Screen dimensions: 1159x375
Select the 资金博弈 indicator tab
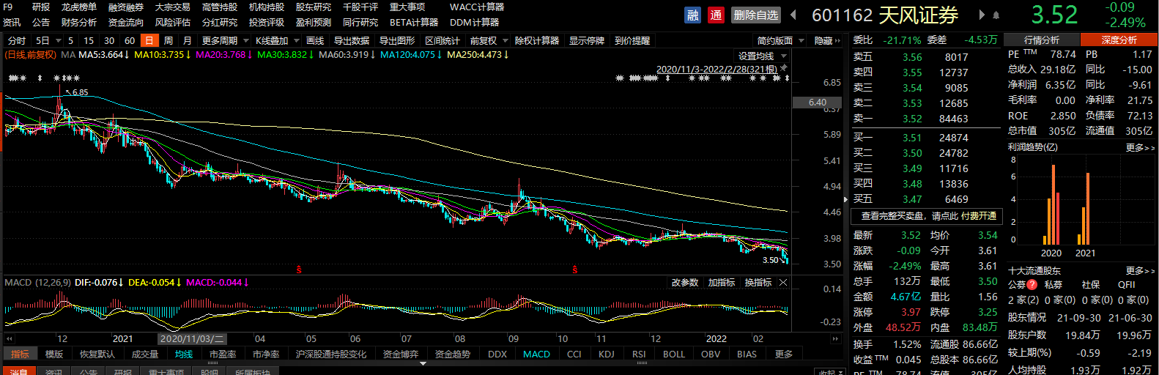(401, 354)
